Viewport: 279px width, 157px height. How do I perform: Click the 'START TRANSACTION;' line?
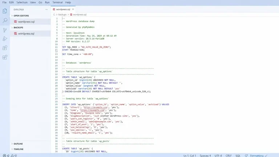coord(73,50)
